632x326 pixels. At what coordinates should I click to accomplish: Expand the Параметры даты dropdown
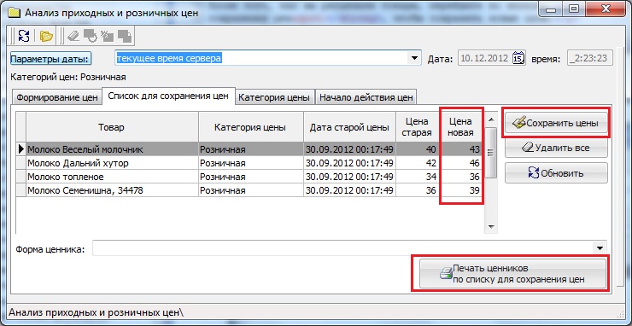point(414,58)
